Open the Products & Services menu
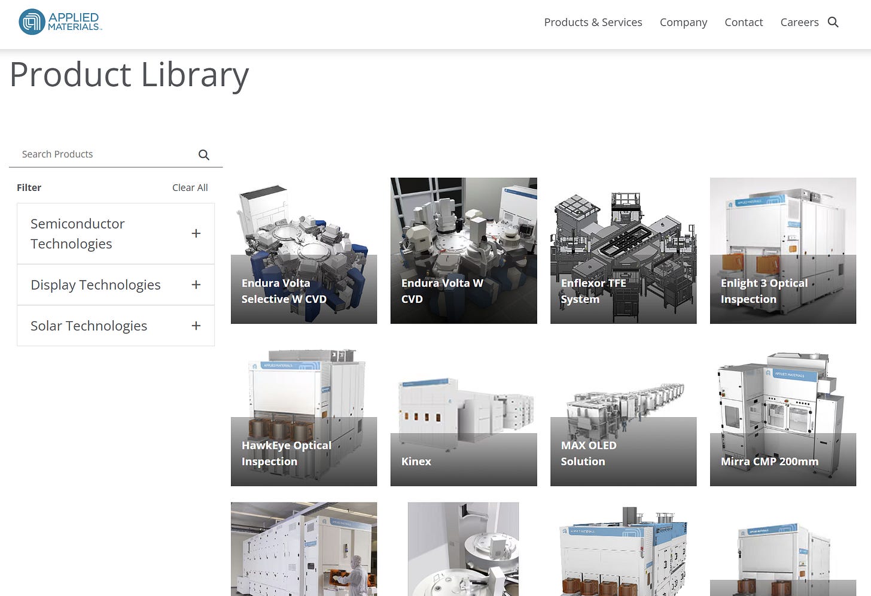The height and width of the screenshot is (596, 871). coord(593,22)
